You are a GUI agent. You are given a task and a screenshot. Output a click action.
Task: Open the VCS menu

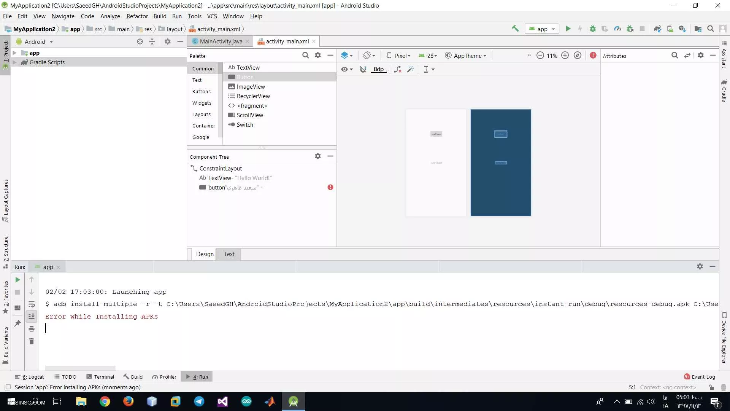point(212,16)
